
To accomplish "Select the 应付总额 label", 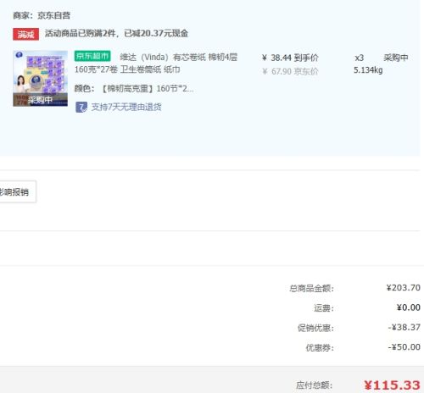I will coord(315,385).
